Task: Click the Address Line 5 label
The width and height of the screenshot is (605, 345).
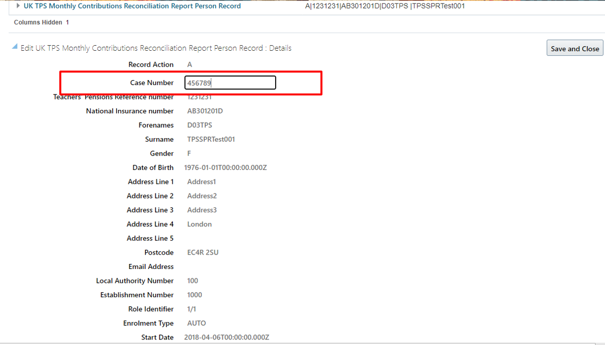Action: coord(150,239)
